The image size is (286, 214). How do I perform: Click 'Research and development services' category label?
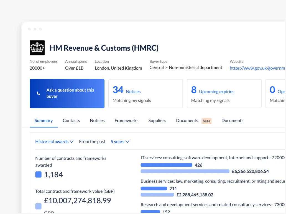pyautogui.click(x=213, y=205)
